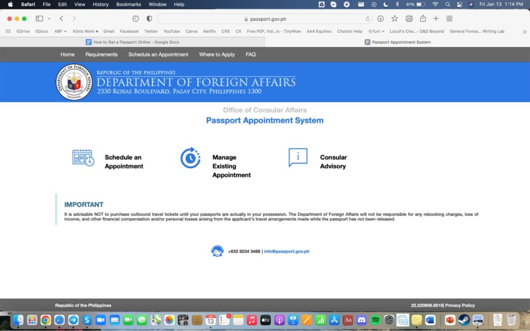Show hidden bookmarks with double chevron
This screenshot has width=530, height=331.
(524, 32)
